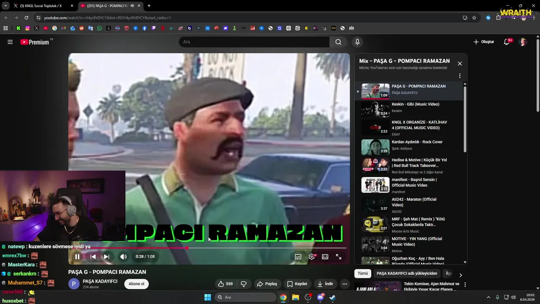Open PAŞA KADAYIFCI channel avatar
Screen dimensions: 540x304
[74, 284]
